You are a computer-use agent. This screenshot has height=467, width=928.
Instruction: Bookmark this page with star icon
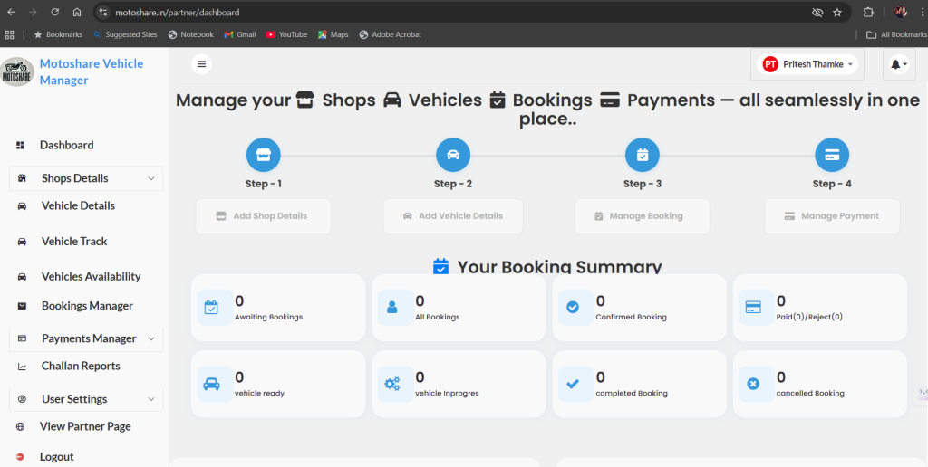click(x=837, y=13)
